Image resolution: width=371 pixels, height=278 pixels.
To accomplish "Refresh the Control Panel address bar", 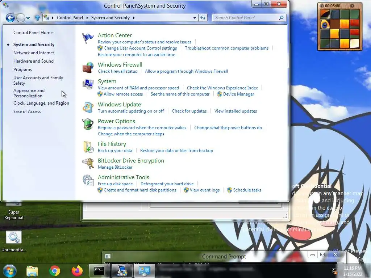I will coord(203,18).
